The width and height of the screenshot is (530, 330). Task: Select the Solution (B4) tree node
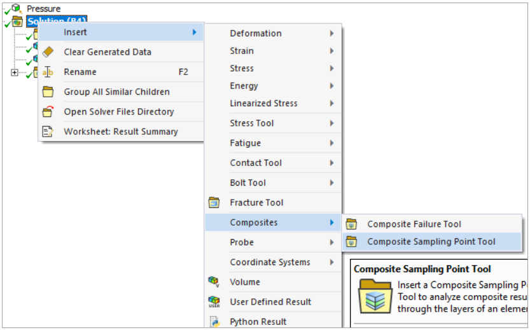[x=56, y=22]
